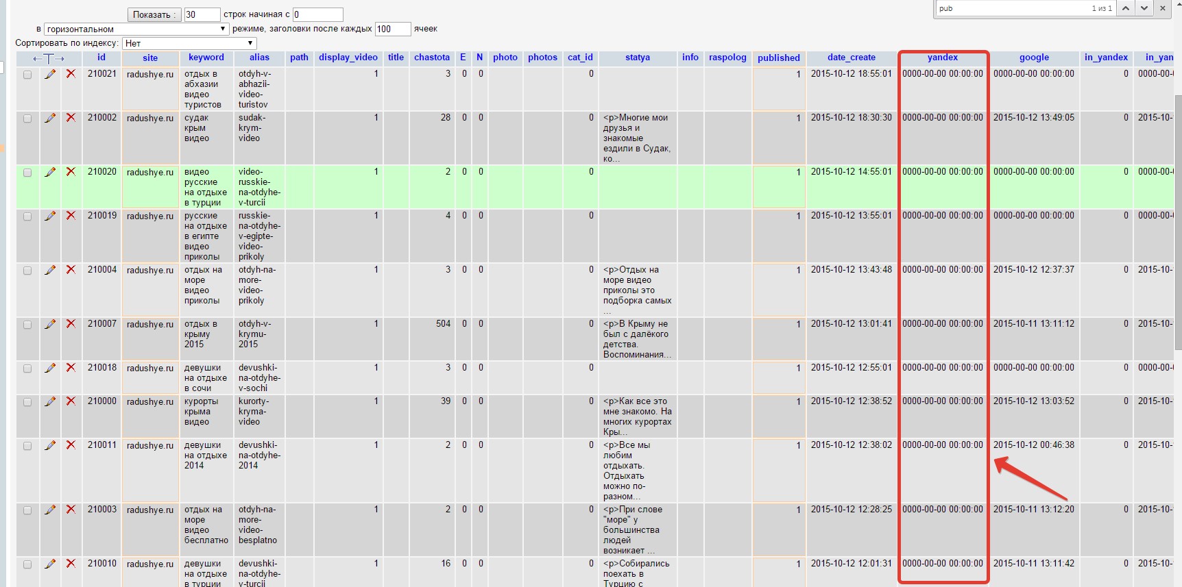
Task: Sort by statya column header
Action: coord(638,58)
